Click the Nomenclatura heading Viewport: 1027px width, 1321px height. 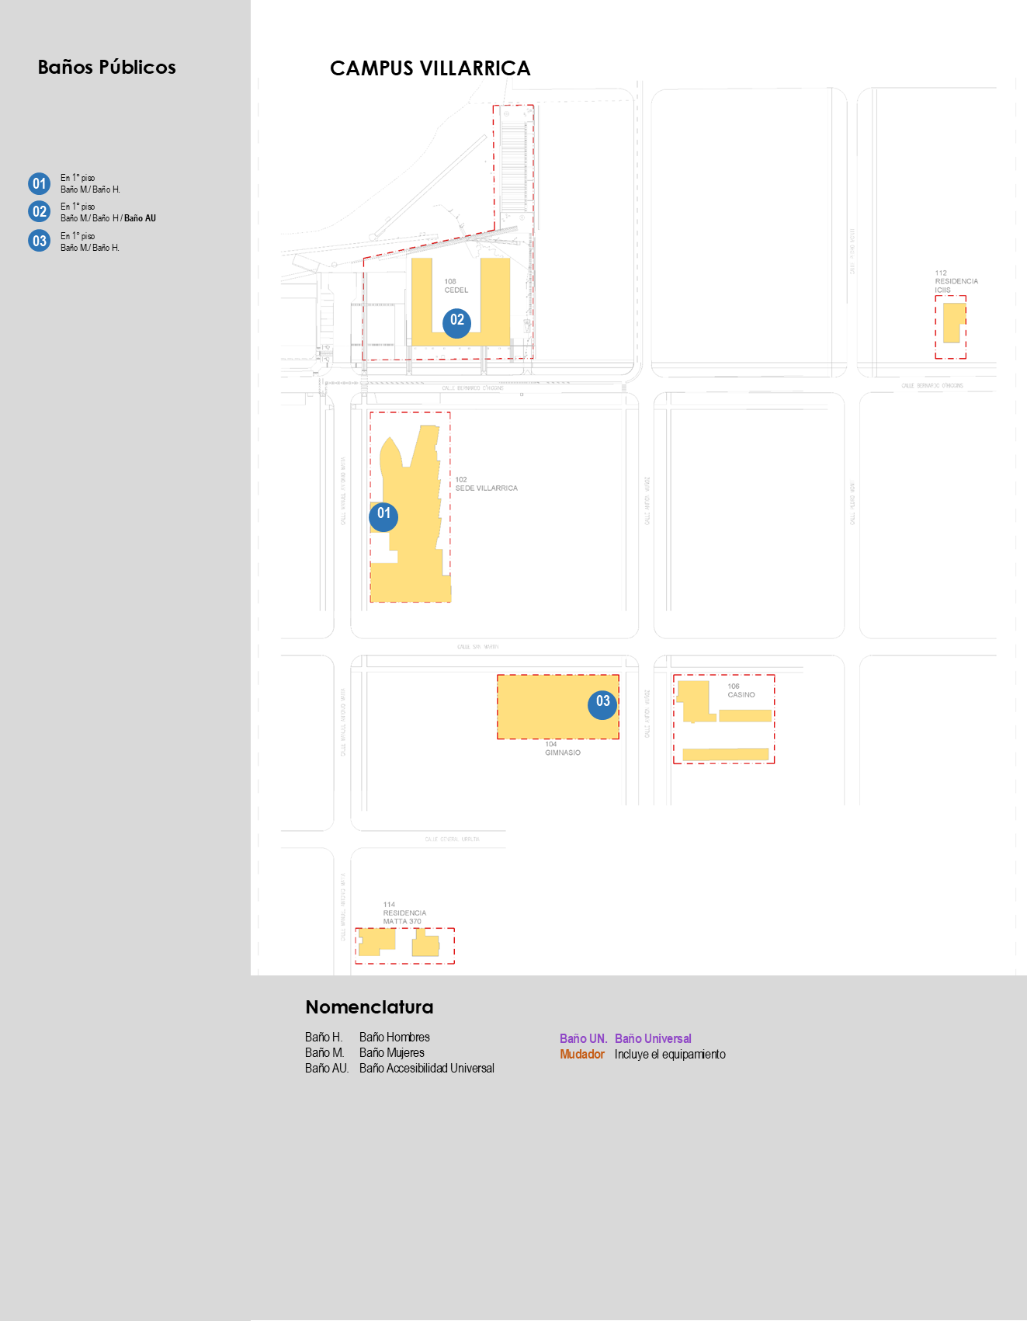click(x=369, y=1007)
